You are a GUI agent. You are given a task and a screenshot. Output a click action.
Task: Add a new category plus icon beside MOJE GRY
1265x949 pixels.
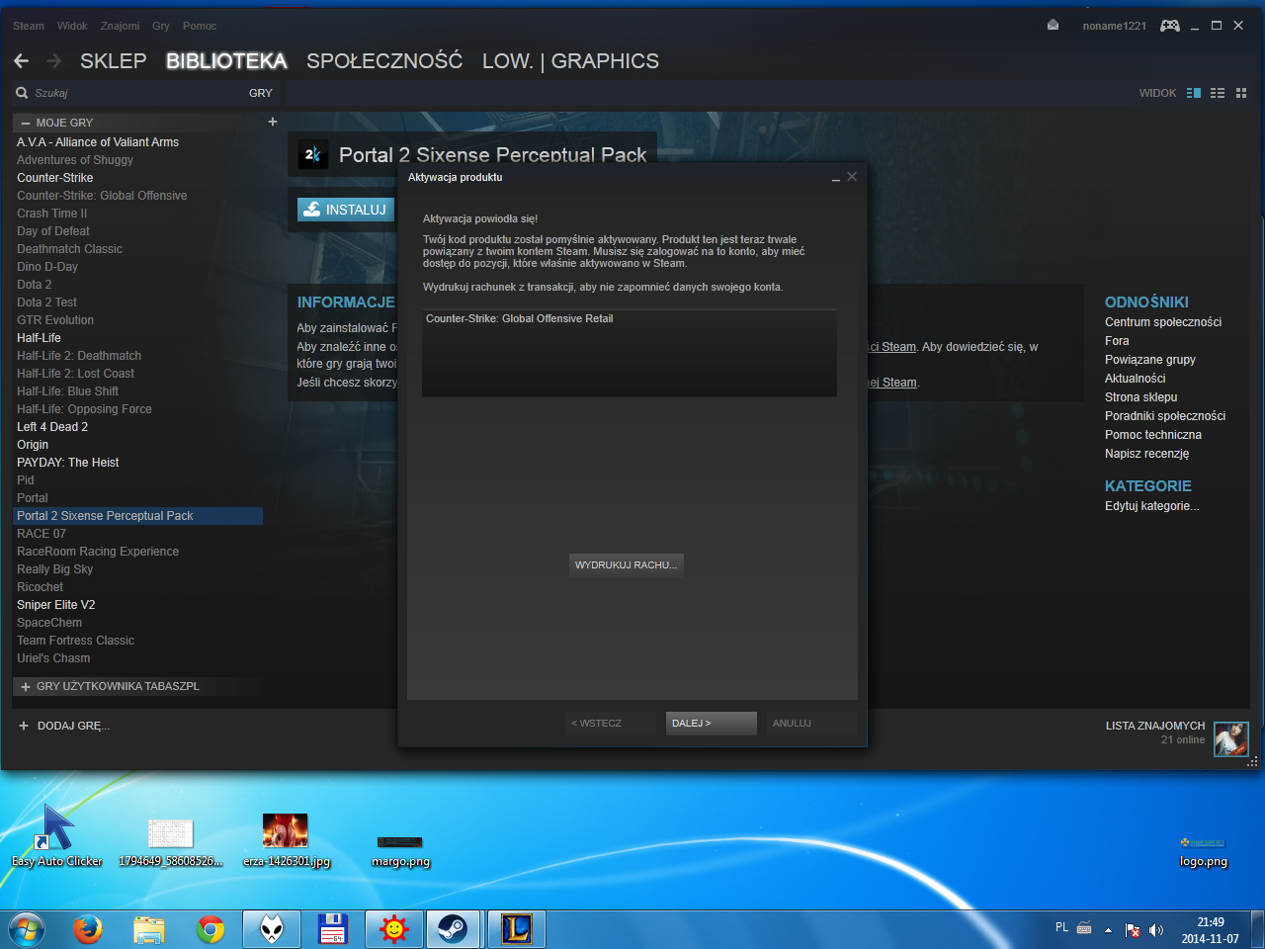tap(273, 122)
